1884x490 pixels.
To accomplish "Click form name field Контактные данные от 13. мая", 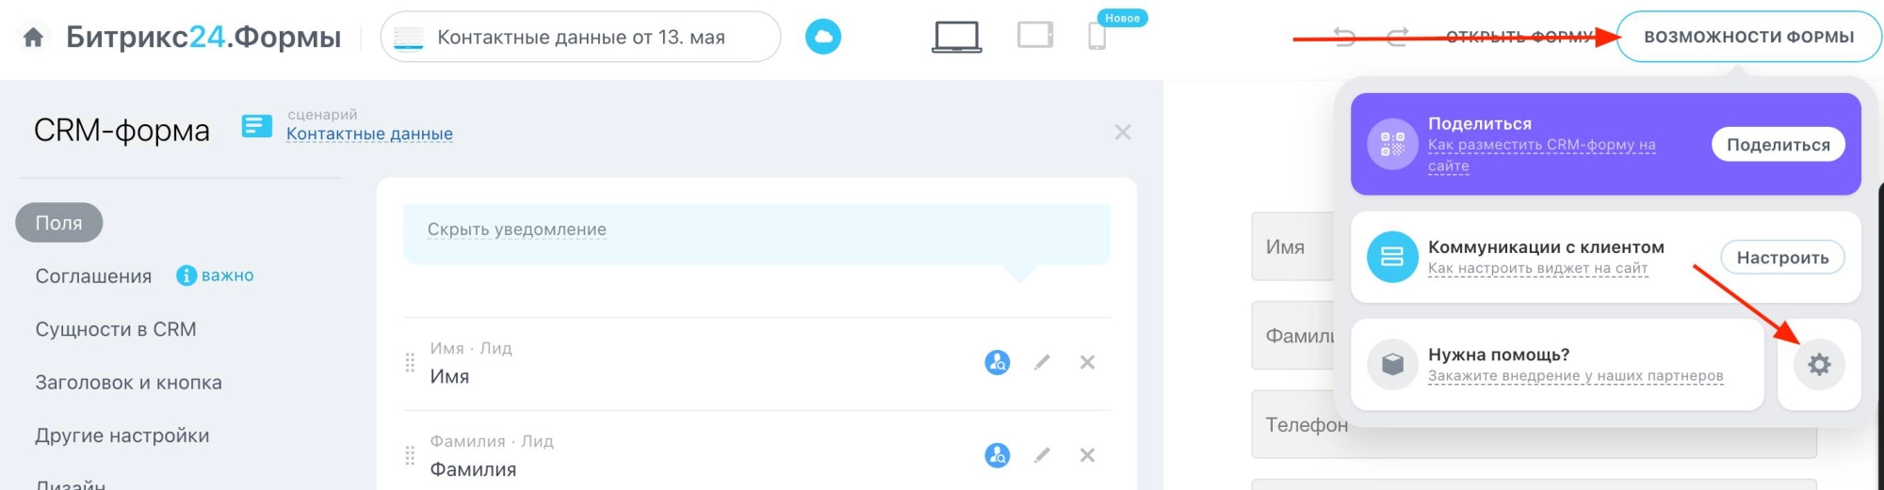I will (x=581, y=38).
